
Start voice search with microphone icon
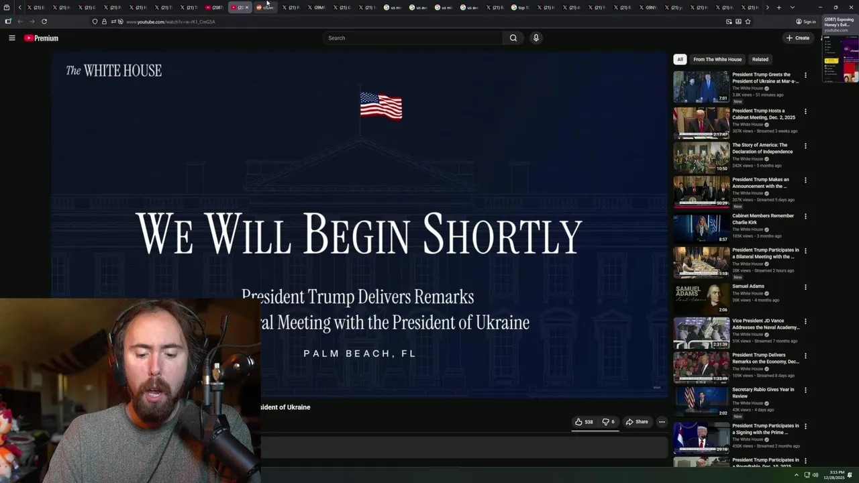click(536, 38)
